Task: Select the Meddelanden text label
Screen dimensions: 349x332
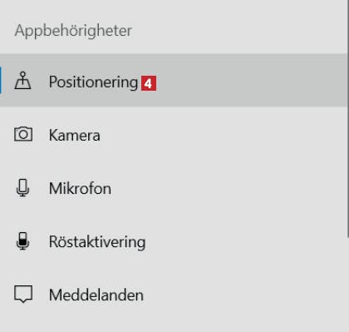Action: pos(96,295)
